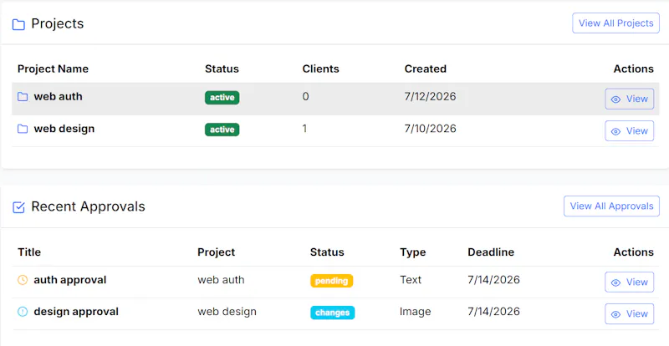Image resolution: width=669 pixels, height=346 pixels.
Task: Open View All Projects
Action: [x=615, y=23]
